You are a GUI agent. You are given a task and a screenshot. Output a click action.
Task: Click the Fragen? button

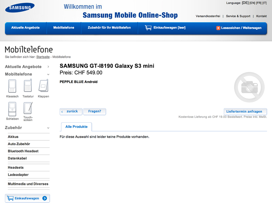[x=95, y=112]
